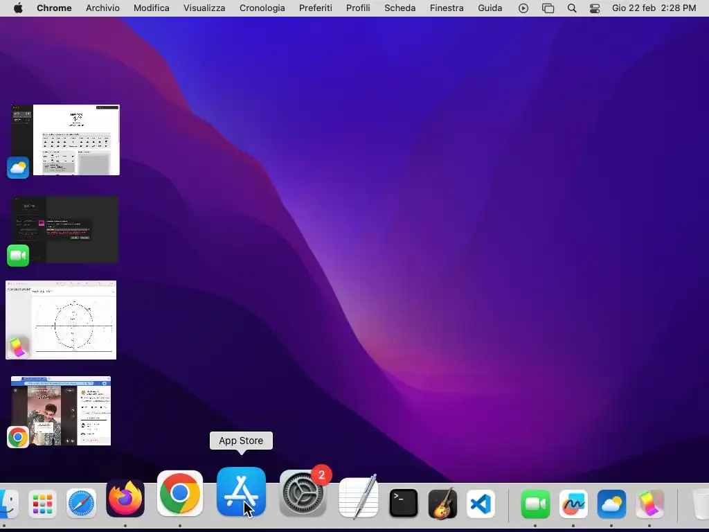Screen dimensions: 709x532
Task: Launch Safari from the Dock
Action: click(82, 504)
